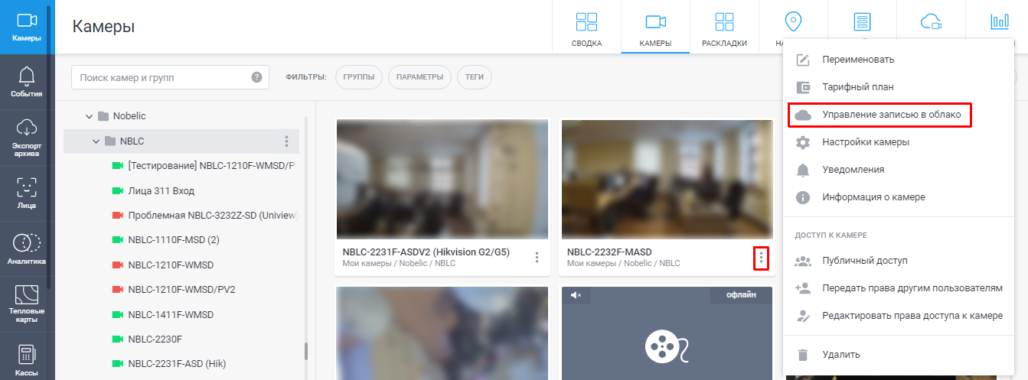Open the NBLC-2231F-ASDV2 camera thumbnail
Image resolution: width=1028 pixels, height=380 pixels.
pyautogui.click(x=442, y=180)
